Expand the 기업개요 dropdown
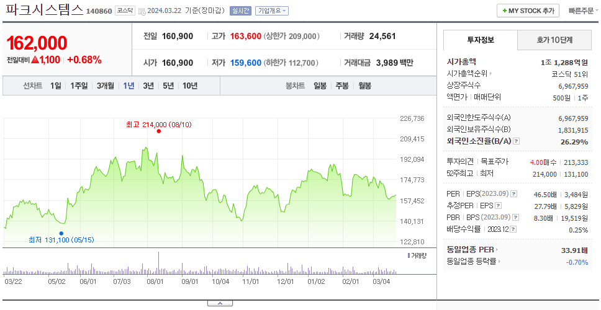The height and width of the screenshot is (310, 601). click(x=272, y=11)
